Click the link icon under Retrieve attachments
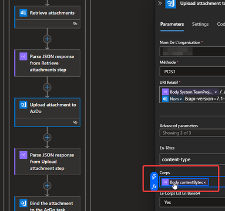This screenshot has height=211, width=225. (75, 24)
